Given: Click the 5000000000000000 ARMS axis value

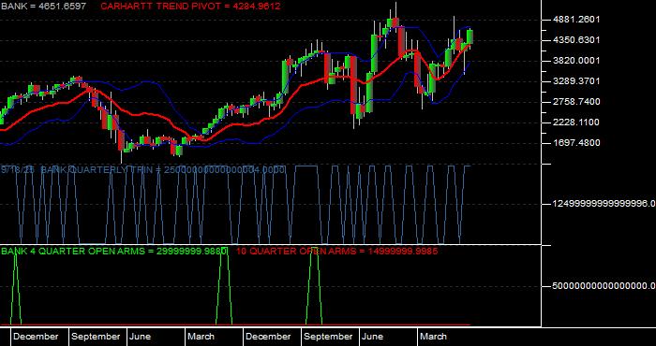Looking at the screenshot, I should 604,286.
